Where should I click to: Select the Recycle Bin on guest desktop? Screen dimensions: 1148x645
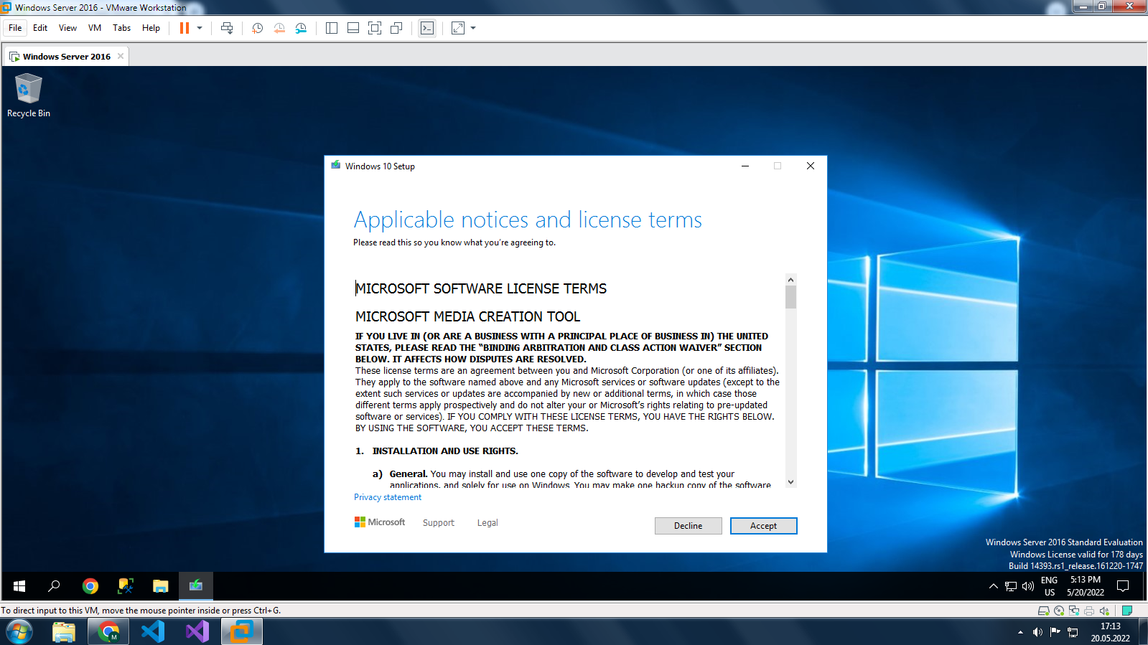coord(29,95)
